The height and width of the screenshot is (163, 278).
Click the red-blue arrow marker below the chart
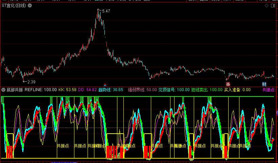[105, 84]
